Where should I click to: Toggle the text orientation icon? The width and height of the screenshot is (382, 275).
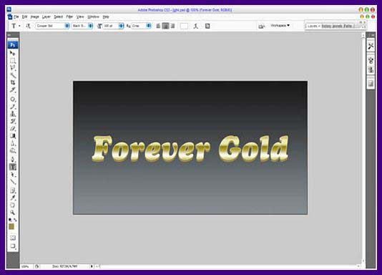coord(28,26)
